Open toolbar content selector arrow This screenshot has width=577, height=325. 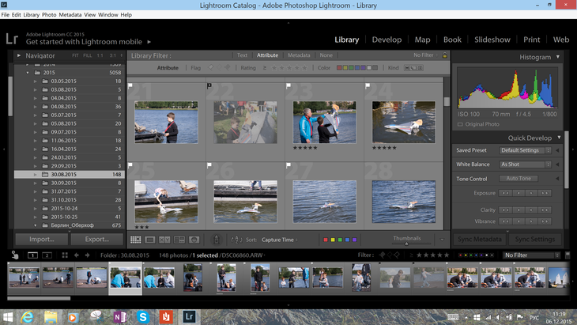442,240
